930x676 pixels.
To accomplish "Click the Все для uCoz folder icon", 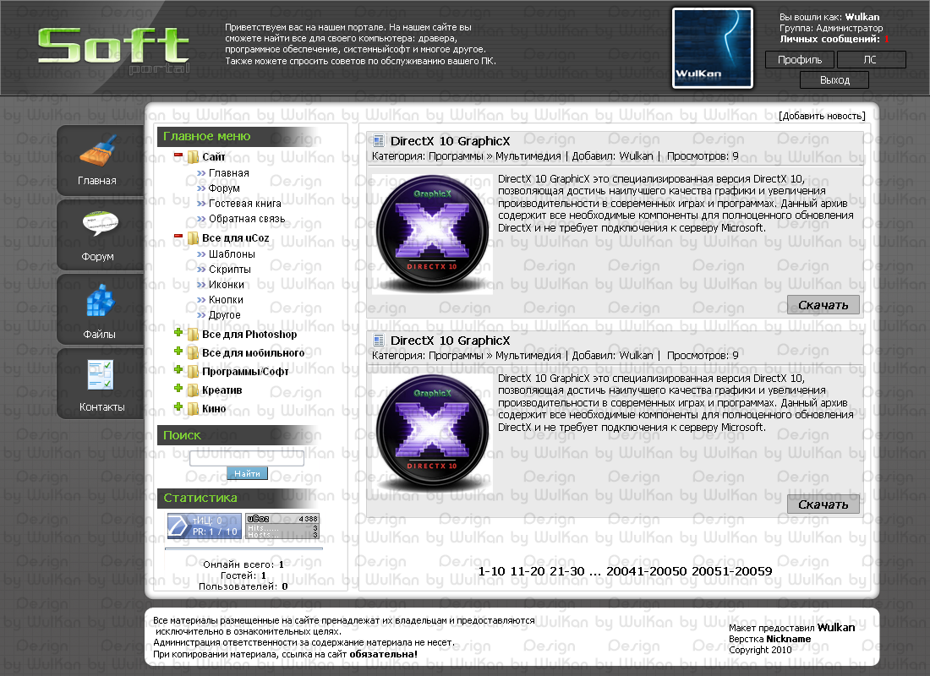I will [x=193, y=238].
